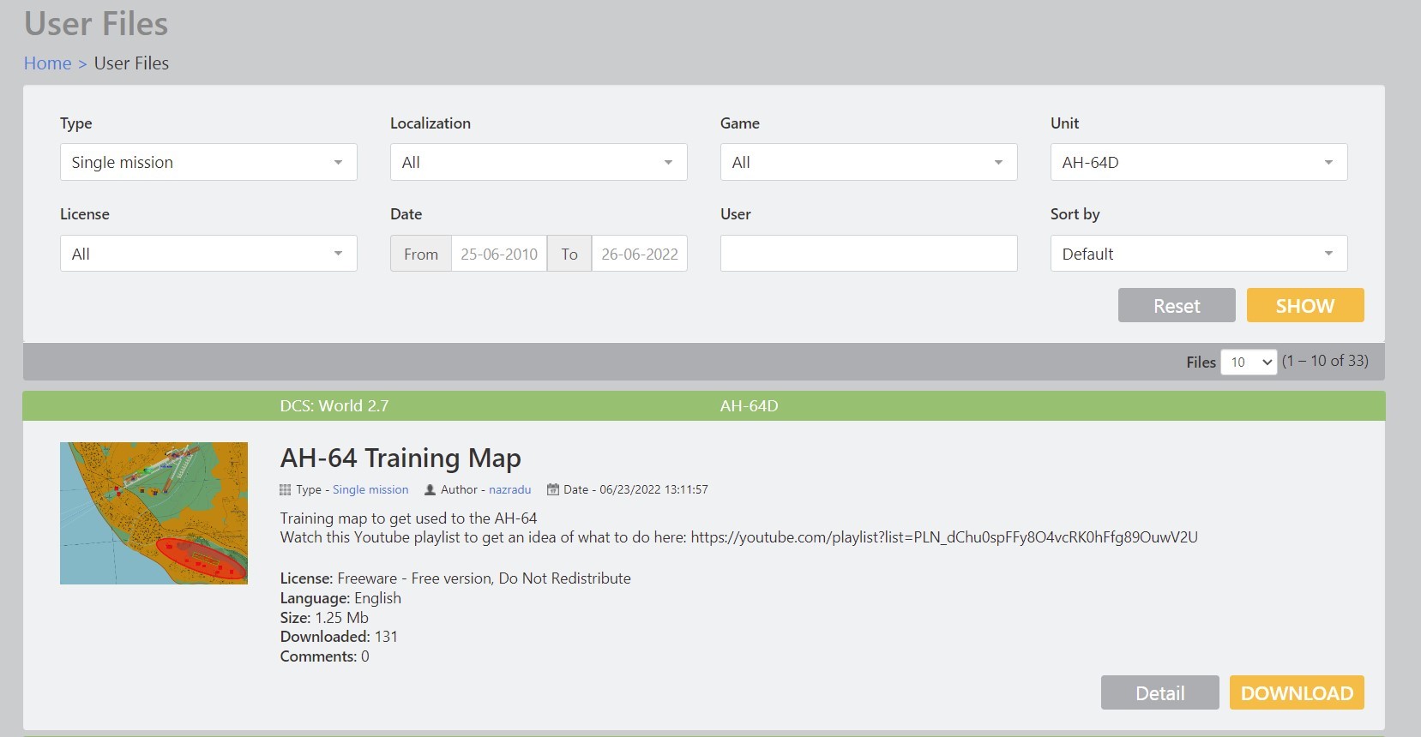Screen dimensions: 1421x737
Task: Click the AH-64 Training Map thumbnail image
Action: coord(154,513)
